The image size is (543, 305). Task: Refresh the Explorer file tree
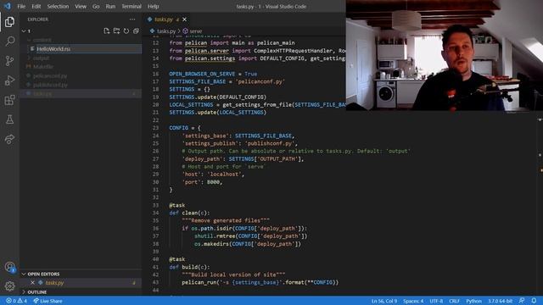[x=126, y=31]
